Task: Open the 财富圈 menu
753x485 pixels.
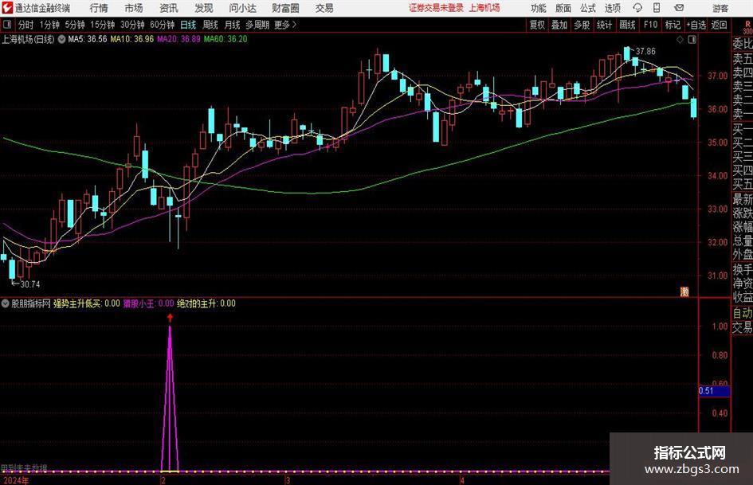Action: pyautogui.click(x=285, y=8)
